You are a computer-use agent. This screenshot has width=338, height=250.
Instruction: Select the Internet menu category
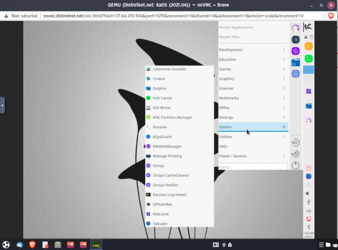click(252, 88)
